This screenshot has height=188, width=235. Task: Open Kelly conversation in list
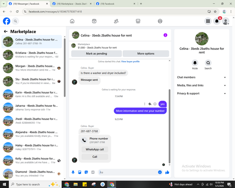click(x=31, y=161)
